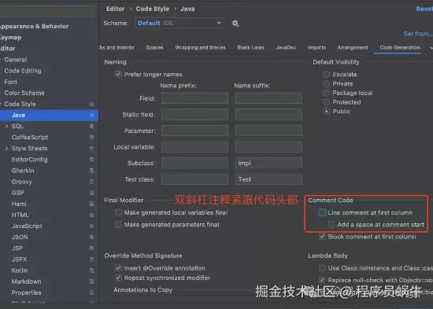Viewport: 433px width, 309px height.
Task: Click the scope icon in the SQL row
Action: [x=91, y=126]
